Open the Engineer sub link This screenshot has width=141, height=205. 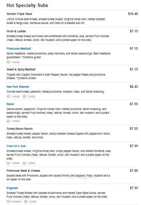[x=12, y=188]
